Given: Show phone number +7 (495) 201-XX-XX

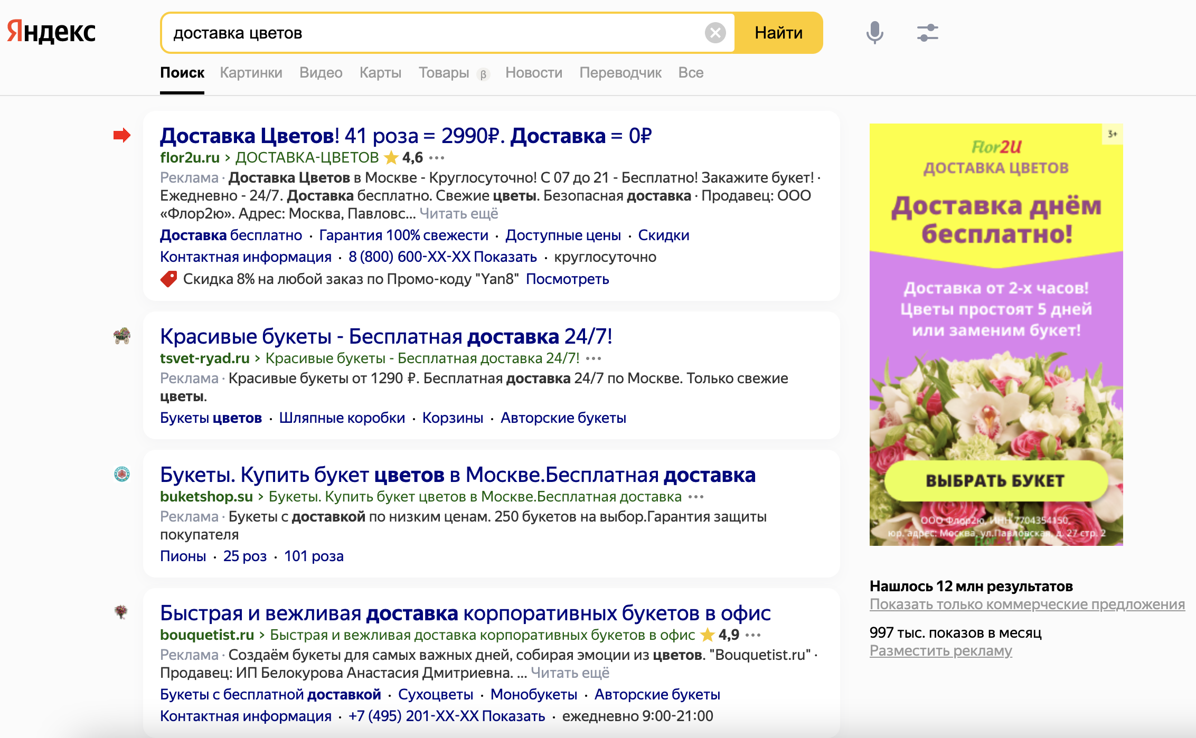Looking at the screenshot, I should (447, 716).
